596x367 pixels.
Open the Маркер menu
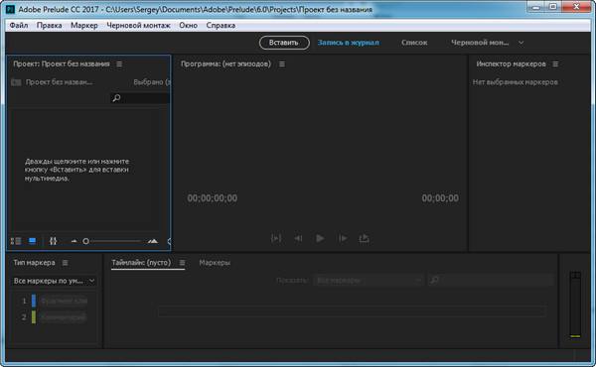(84, 26)
